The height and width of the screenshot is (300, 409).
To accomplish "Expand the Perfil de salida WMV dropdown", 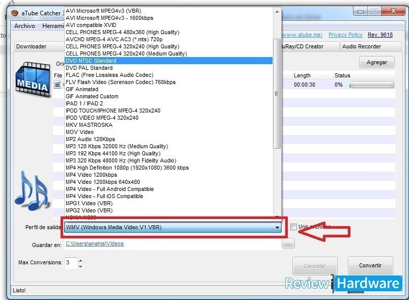I will click(277, 227).
